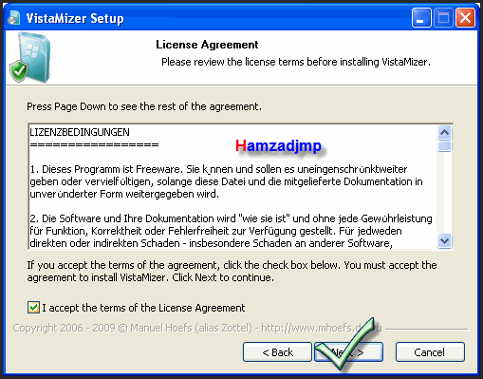Click Next to continue setup
The image size is (483, 379).
348,352
